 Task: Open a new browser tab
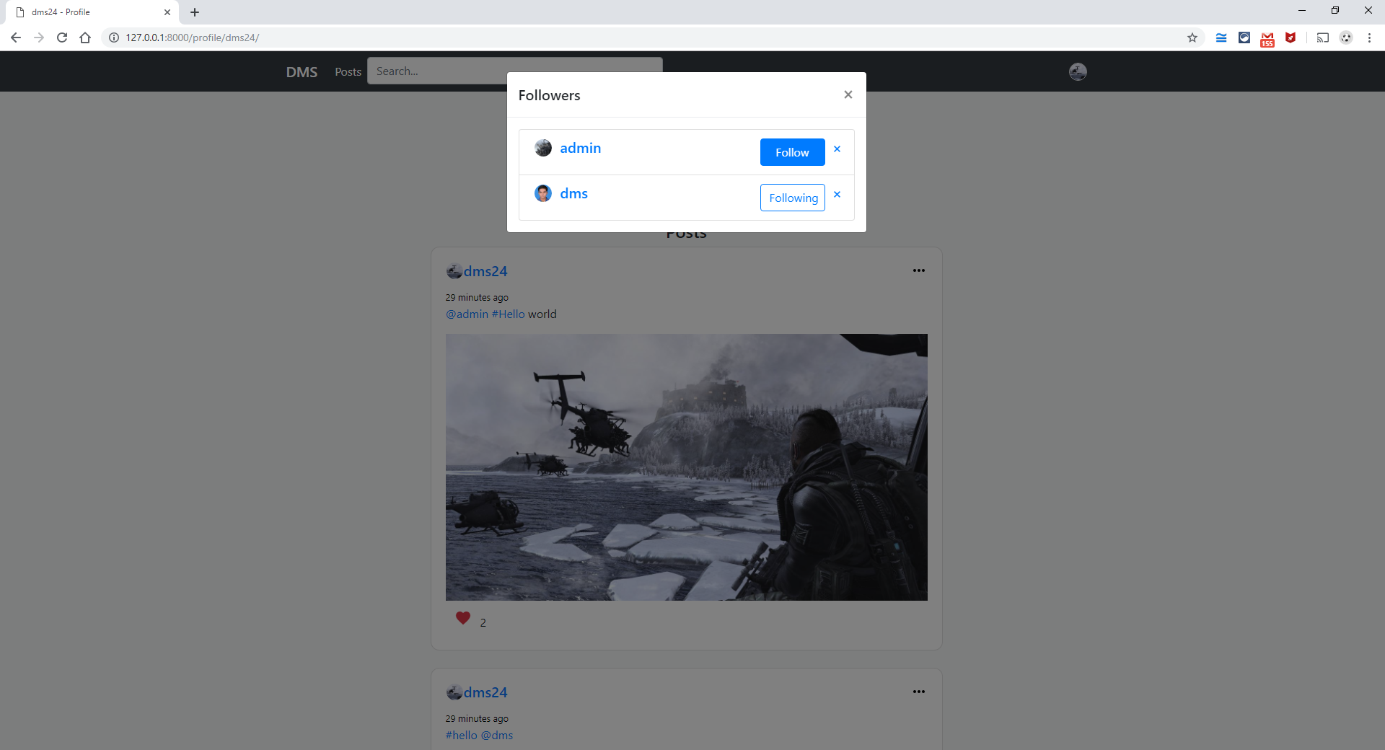pyautogui.click(x=195, y=12)
